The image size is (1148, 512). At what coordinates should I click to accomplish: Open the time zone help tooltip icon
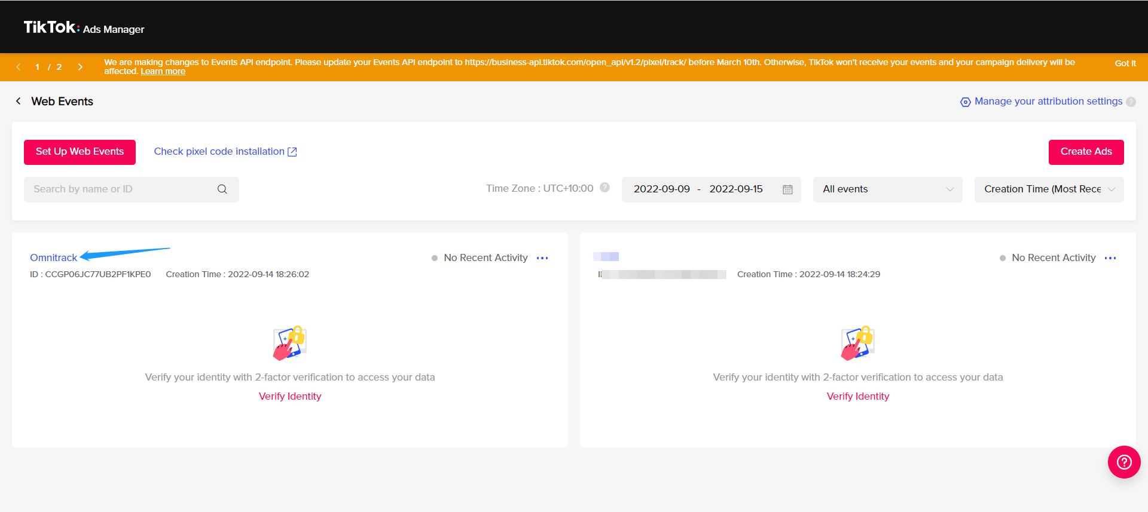[604, 188]
